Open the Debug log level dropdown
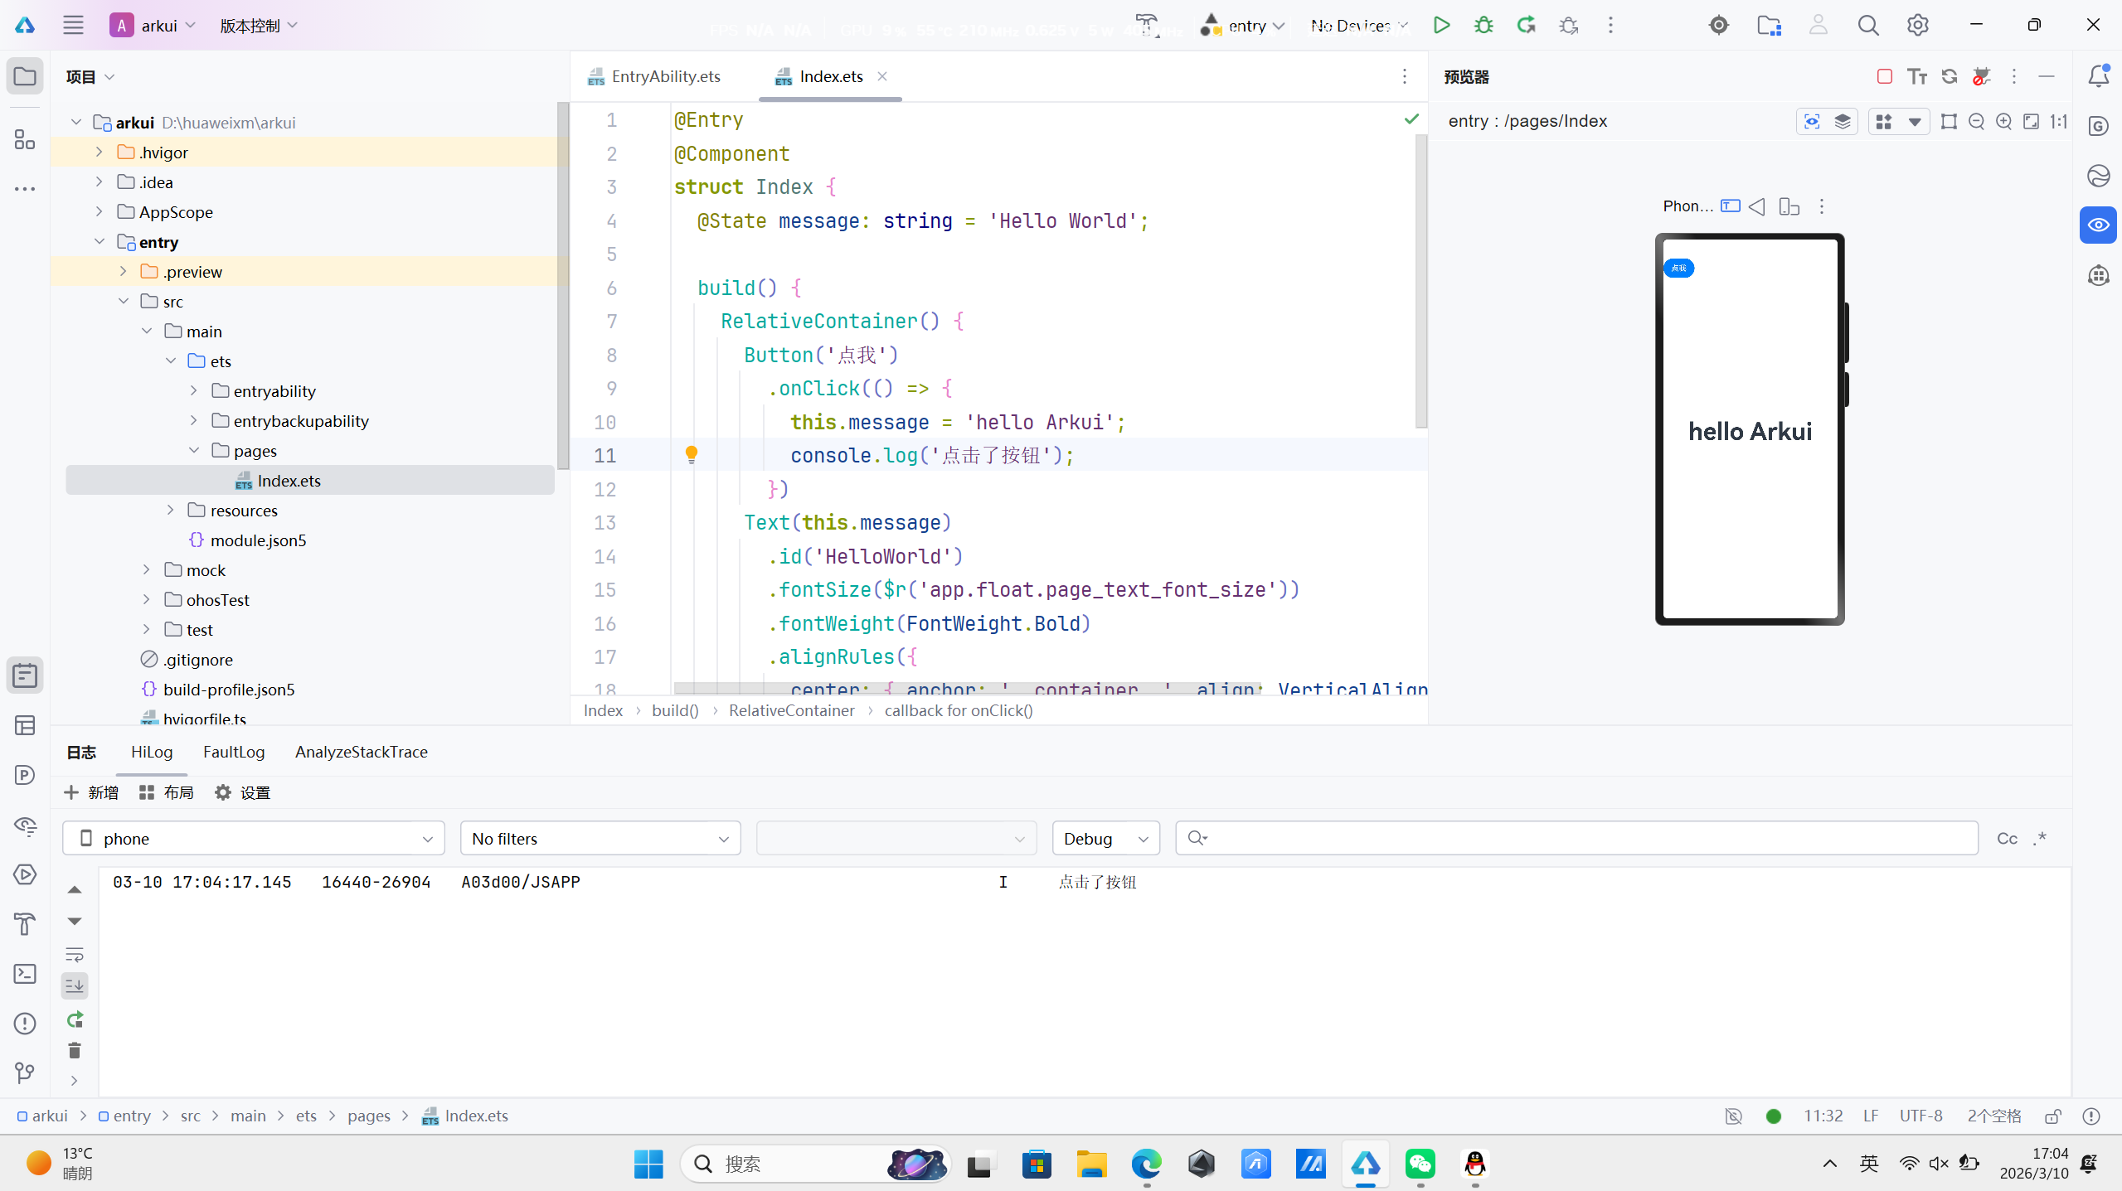The width and height of the screenshot is (2122, 1191). click(1105, 839)
